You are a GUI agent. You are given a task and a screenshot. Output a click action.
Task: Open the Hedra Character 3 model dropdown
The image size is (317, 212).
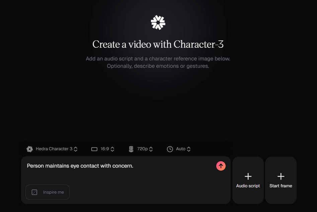[x=52, y=149]
